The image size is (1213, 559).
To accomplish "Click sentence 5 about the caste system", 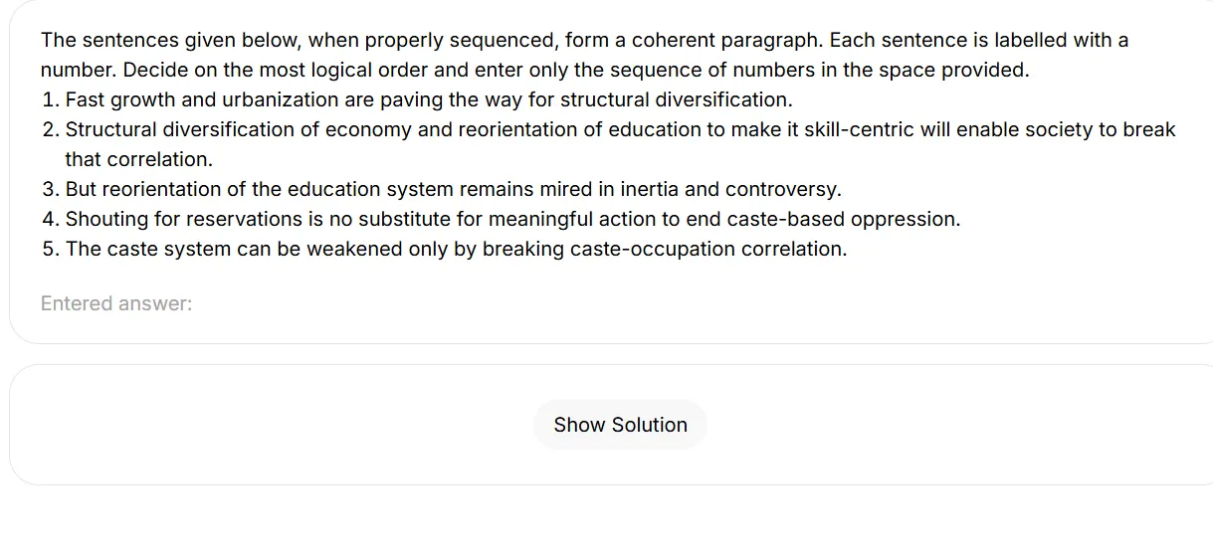I will click(456, 249).
